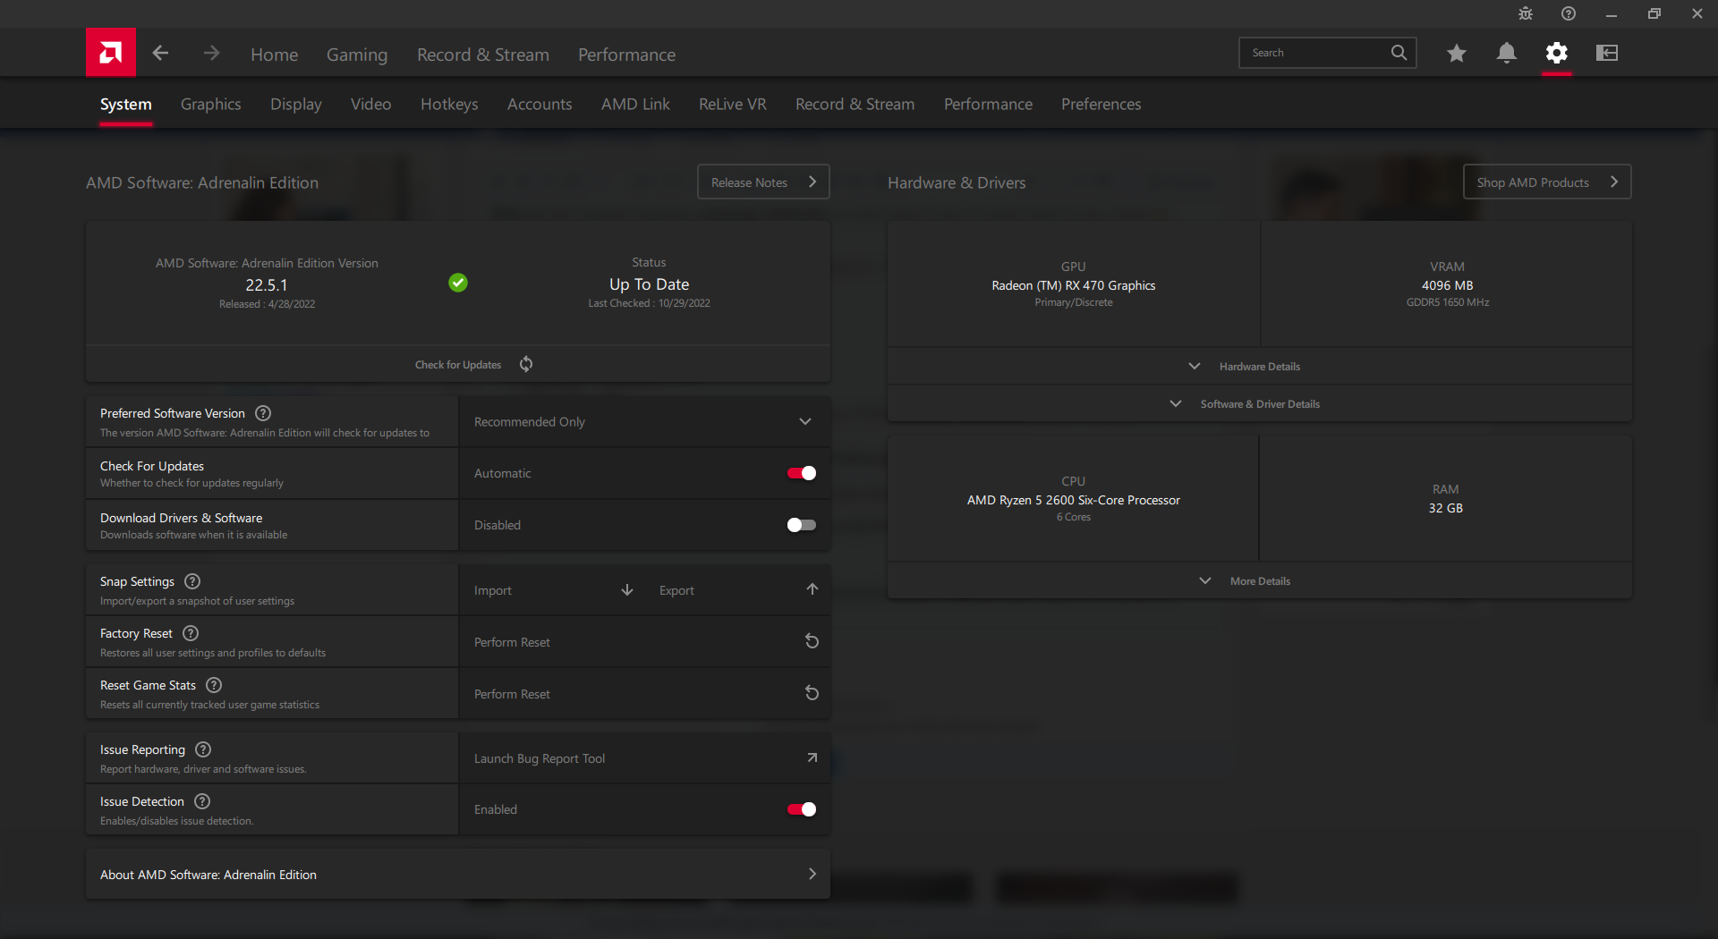This screenshot has height=939, width=1718.
Task: Click the AMD Ryzen 5 2600 CPU card
Action: (1074, 499)
